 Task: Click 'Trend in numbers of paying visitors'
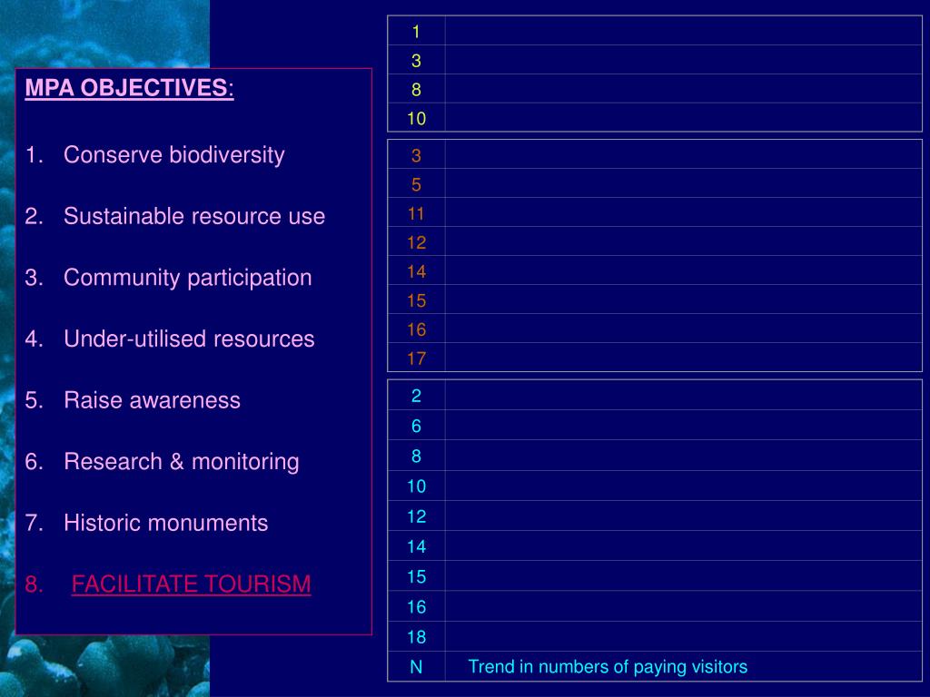pyautogui.click(x=608, y=667)
